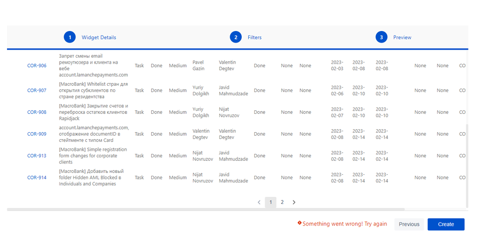Select step circle number 1
This screenshot has width=500, height=246.
(70, 38)
